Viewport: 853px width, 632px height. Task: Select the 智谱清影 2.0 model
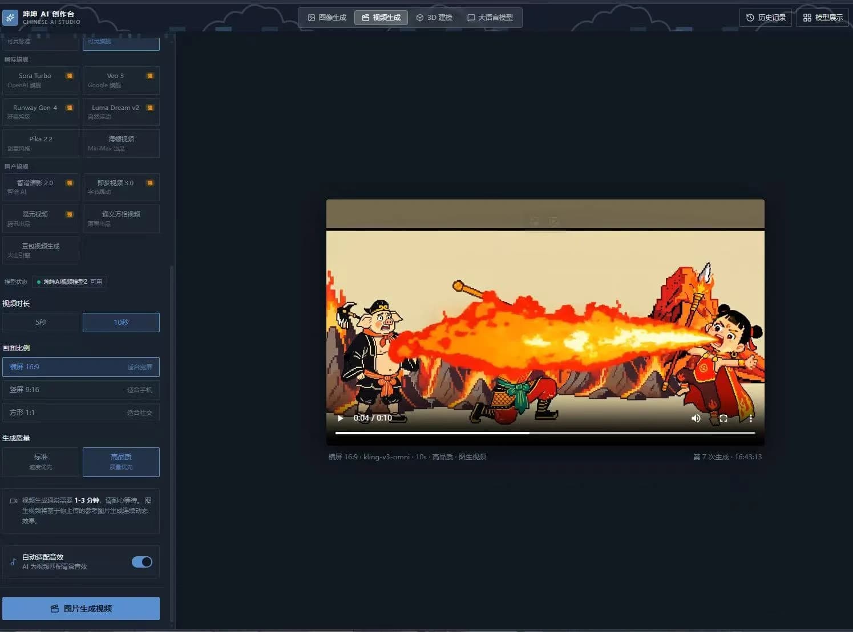[x=41, y=187]
